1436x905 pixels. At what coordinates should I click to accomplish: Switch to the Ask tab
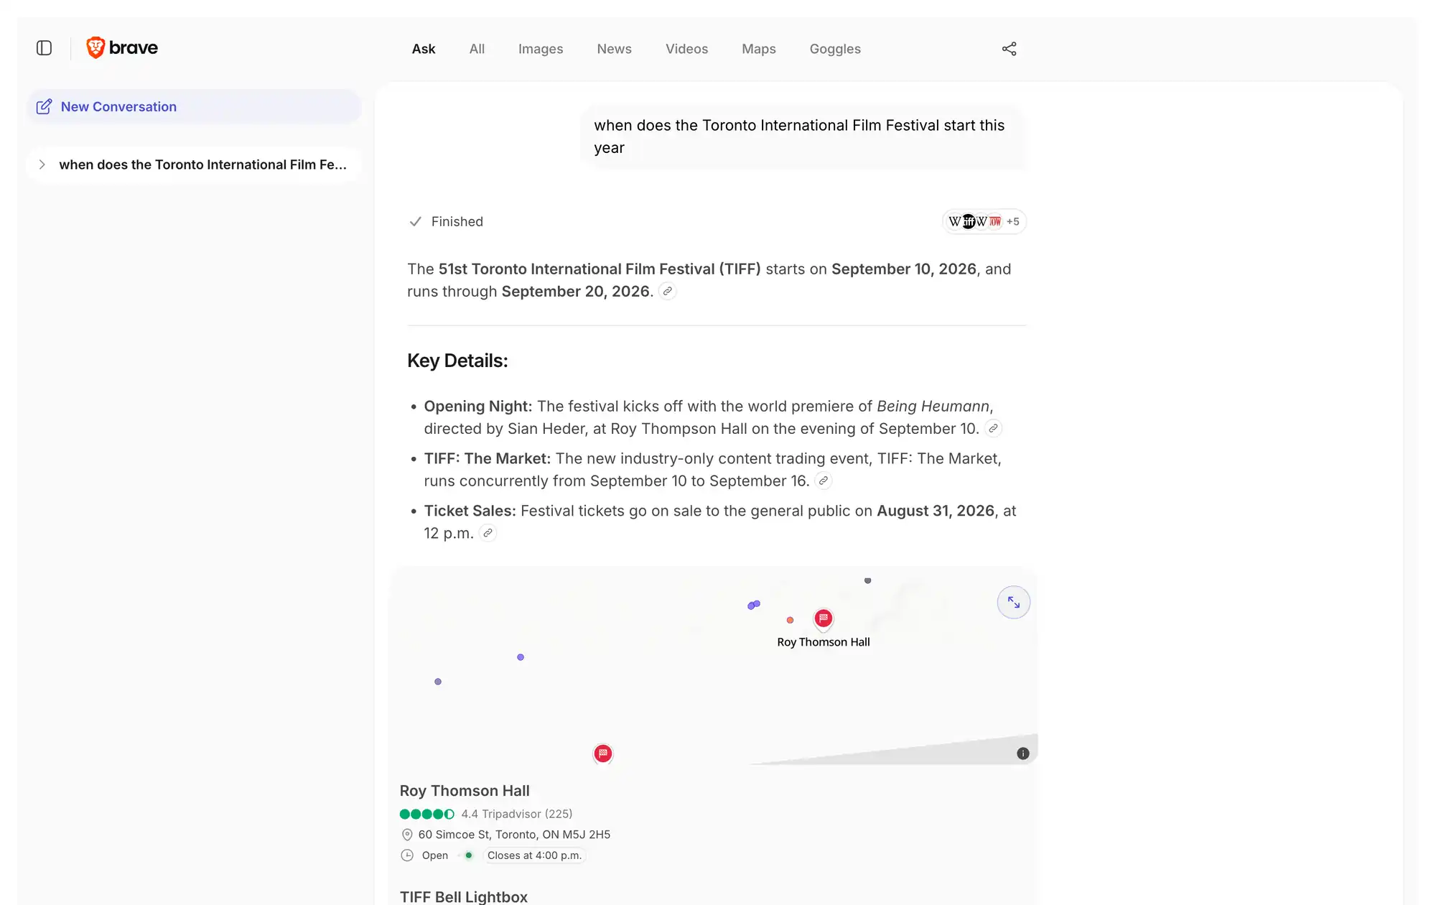click(x=424, y=49)
